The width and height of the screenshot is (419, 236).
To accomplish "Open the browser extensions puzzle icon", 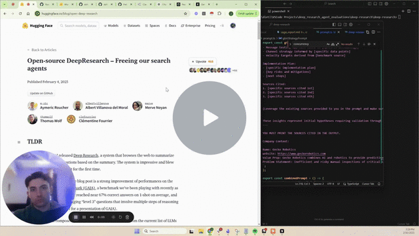I will (219, 13).
